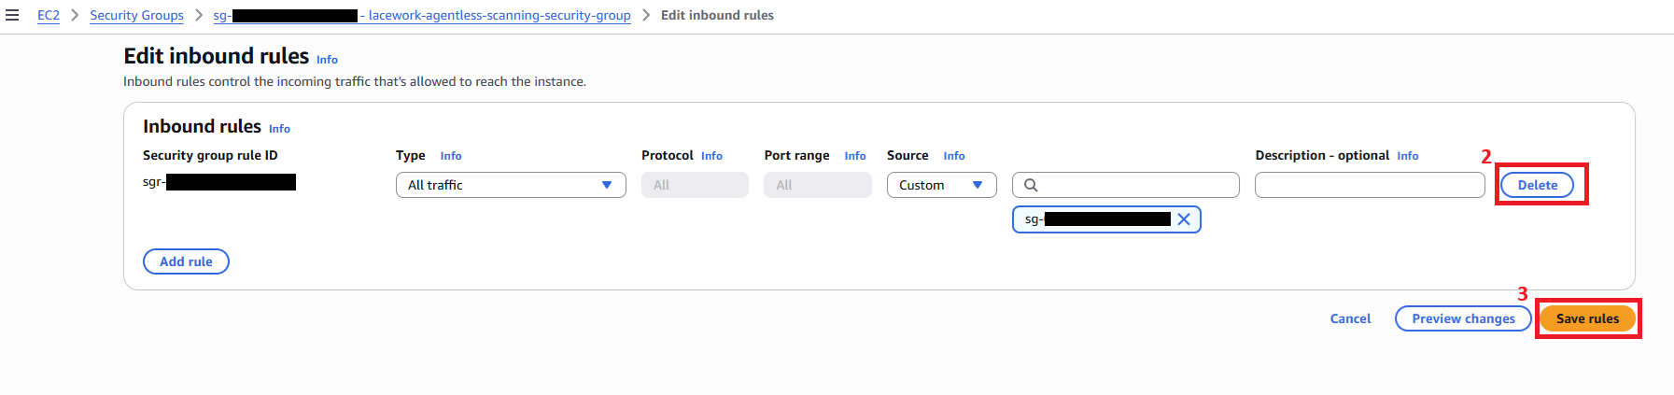This screenshot has width=1674, height=395.
Task: Open Info next to Inbound rules panel title
Action: coord(279,129)
